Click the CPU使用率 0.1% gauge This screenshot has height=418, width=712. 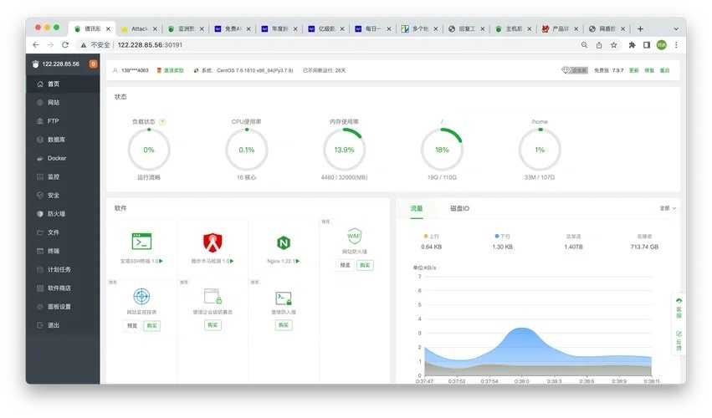(x=247, y=150)
